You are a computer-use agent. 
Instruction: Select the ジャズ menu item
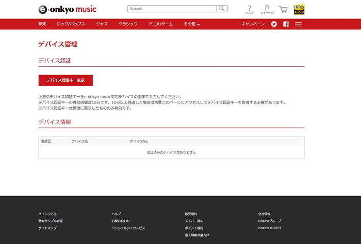tap(102, 24)
